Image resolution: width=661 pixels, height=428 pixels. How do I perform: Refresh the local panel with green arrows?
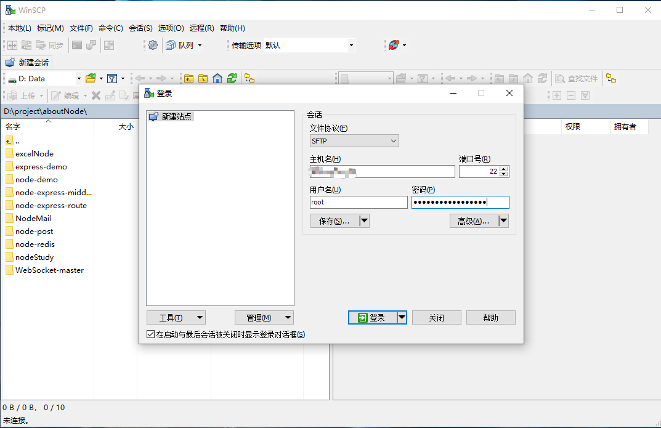coord(232,78)
